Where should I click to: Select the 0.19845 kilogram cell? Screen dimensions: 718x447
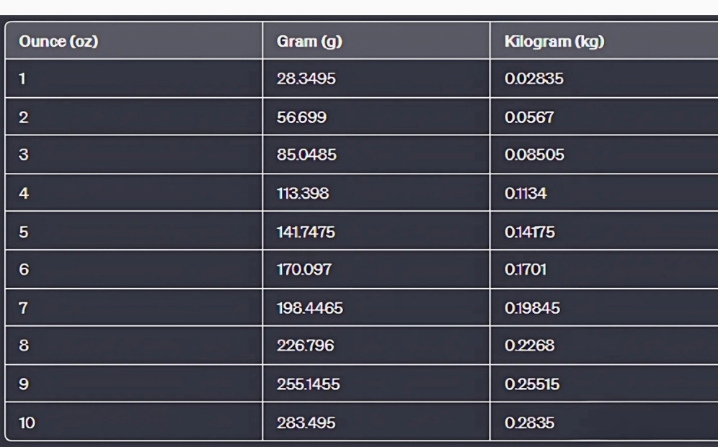pos(604,307)
